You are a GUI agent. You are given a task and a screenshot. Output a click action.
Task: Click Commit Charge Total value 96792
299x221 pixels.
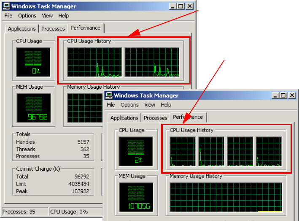tap(82, 177)
